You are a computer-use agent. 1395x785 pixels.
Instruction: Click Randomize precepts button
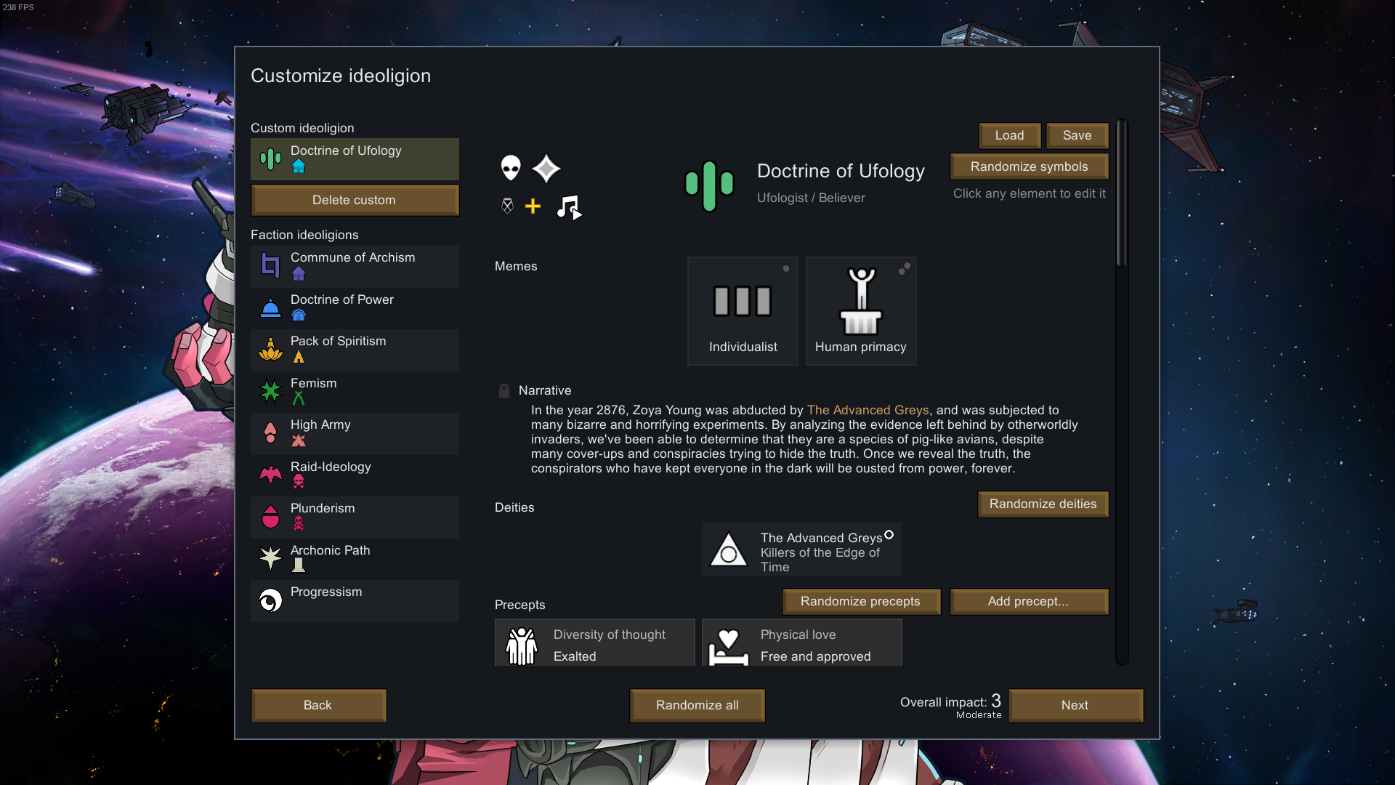coord(861,601)
